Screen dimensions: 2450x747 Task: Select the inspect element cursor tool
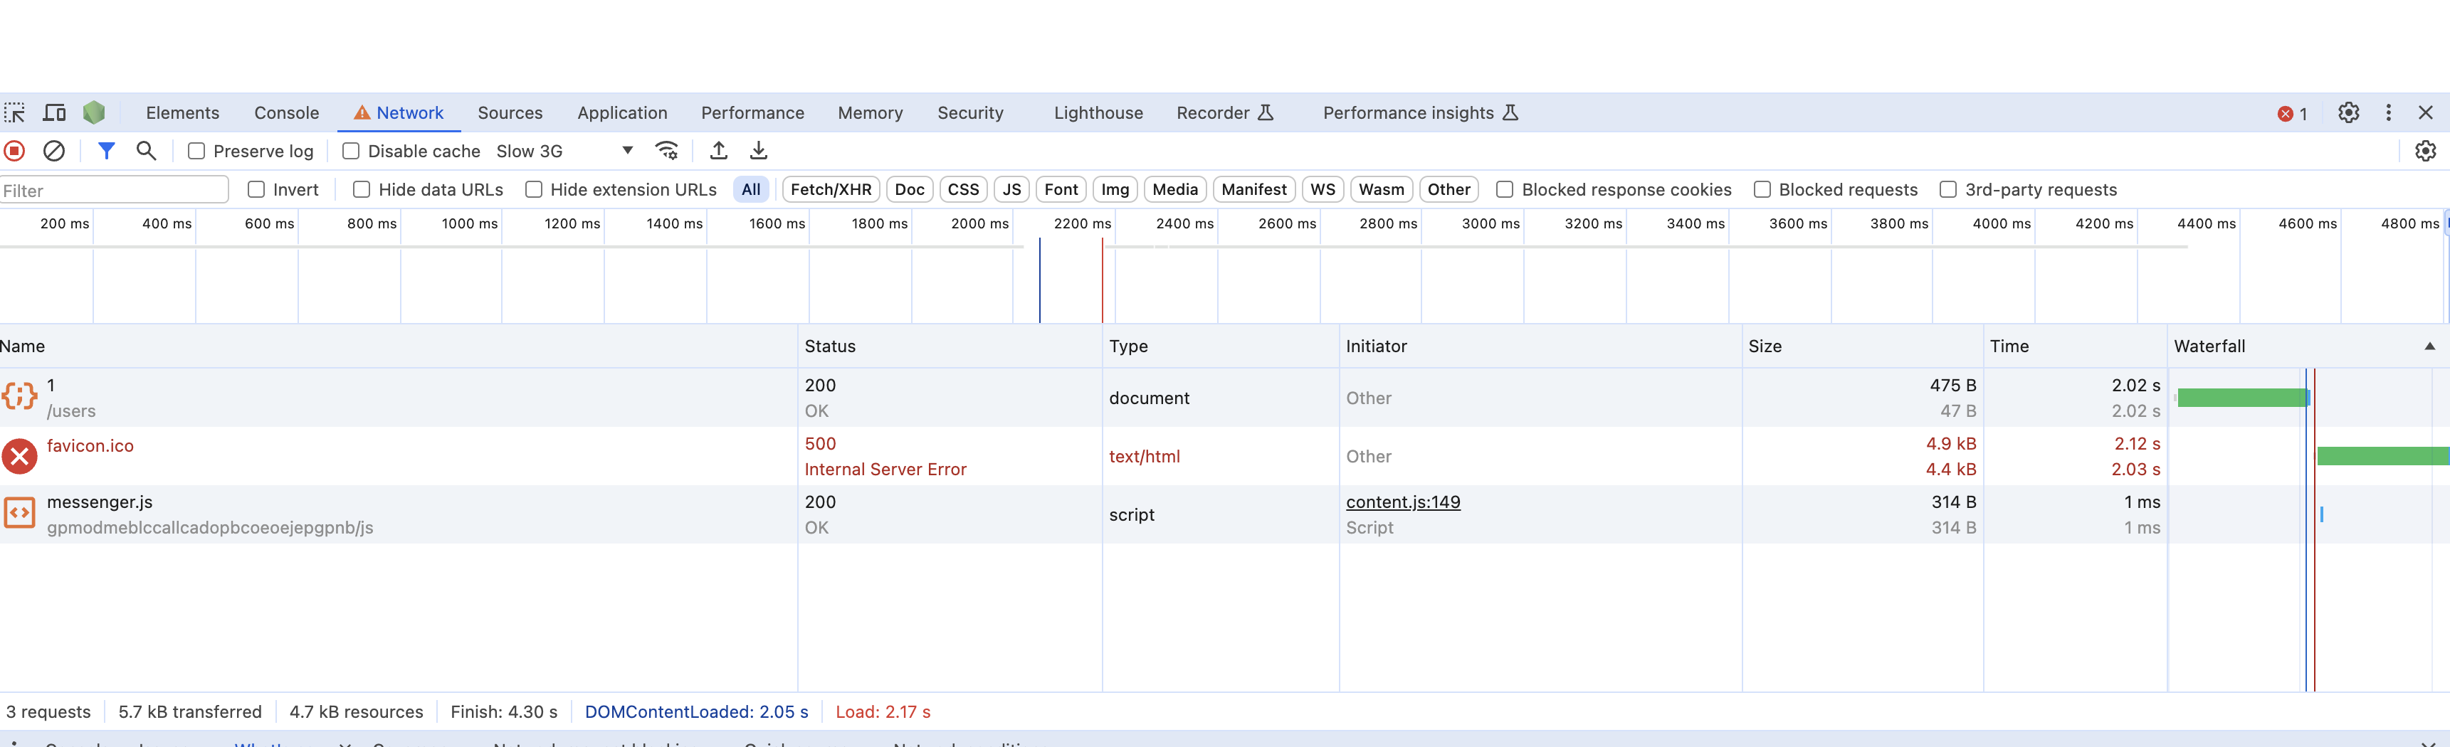(x=14, y=112)
